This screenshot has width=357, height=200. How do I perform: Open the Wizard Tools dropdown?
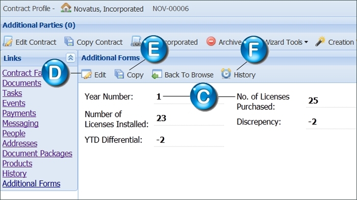287,42
